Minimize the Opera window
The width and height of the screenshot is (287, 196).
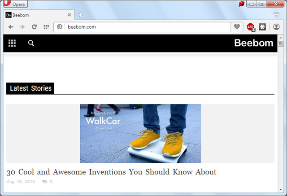coord(252,4)
